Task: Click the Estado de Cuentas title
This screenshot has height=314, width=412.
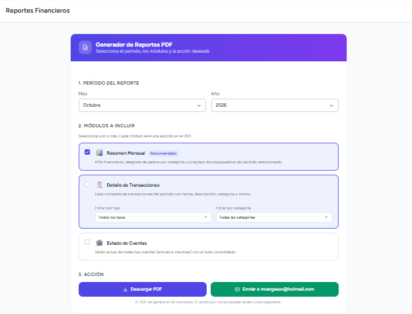Action: tap(127, 243)
